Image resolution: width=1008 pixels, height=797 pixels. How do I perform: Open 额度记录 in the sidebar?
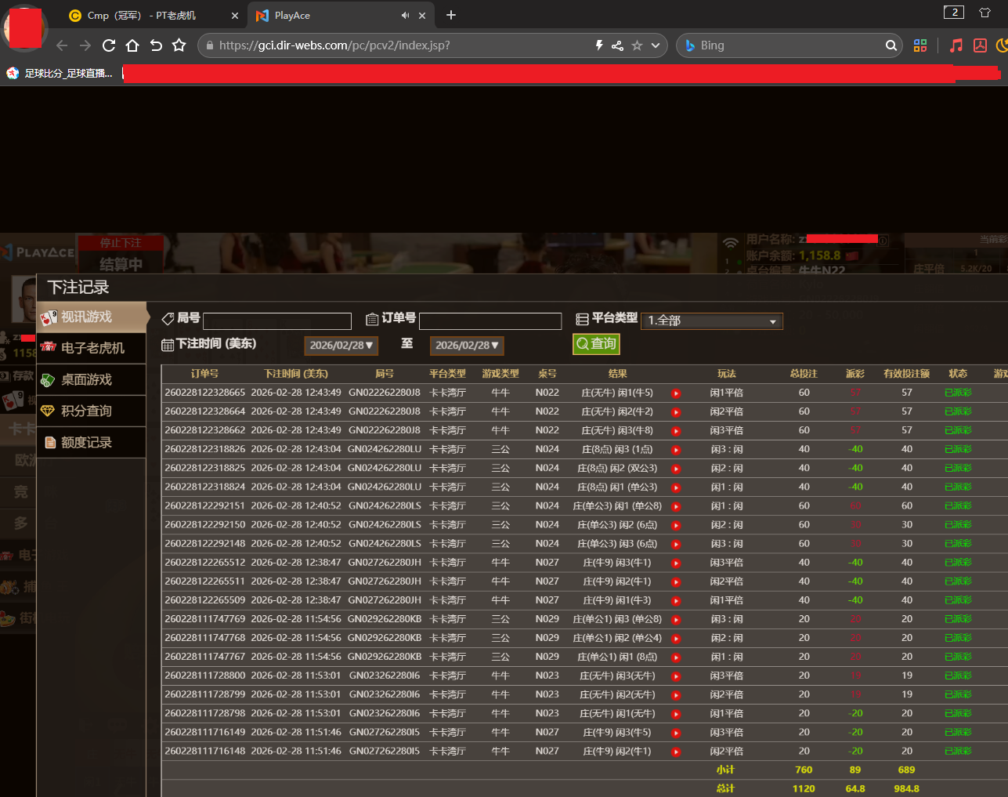click(x=86, y=442)
